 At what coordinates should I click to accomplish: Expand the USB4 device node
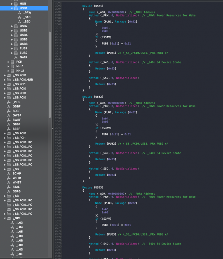(x=12, y=35)
